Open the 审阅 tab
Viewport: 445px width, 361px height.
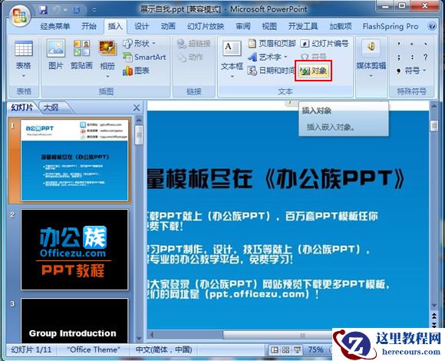click(x=243, y=26)
